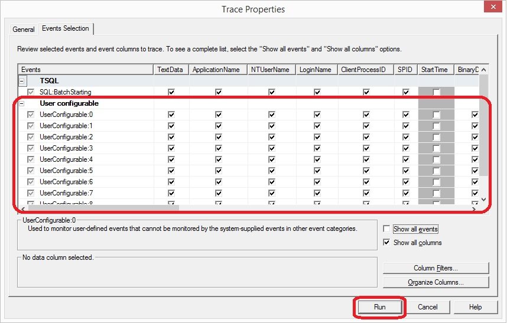Toggle the SQL:BatchStarting event checkbox
The width and height of the screenshot is (507, 323).
31,92
